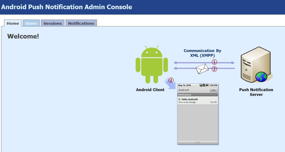Click the Clear button in phone mockup
285x152 pixels.
(x=213, y=90)
